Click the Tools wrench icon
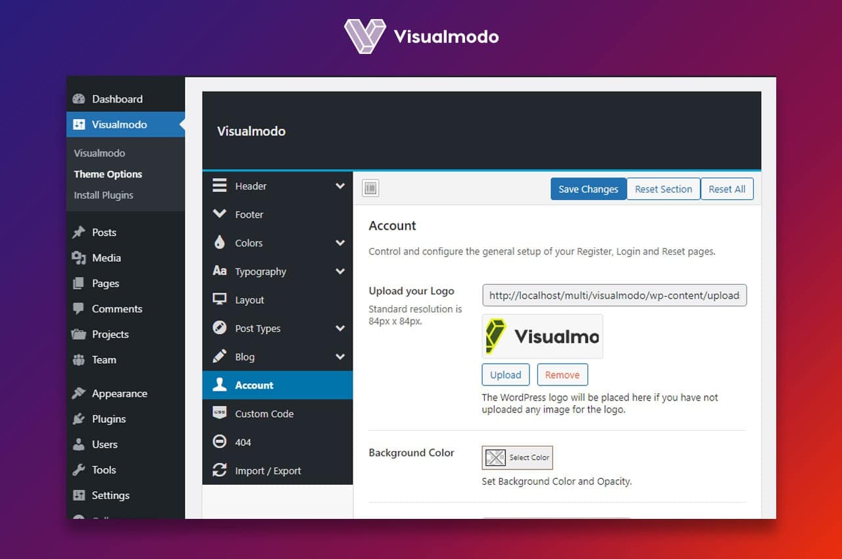Screen dimensions: 842x559 pos(79,470)
